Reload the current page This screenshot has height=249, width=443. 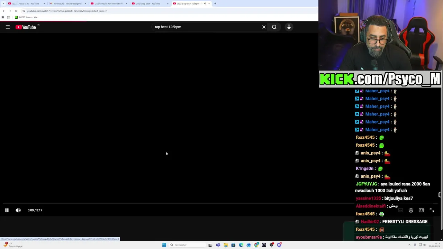pyautogui.click(x=16, y=11)
